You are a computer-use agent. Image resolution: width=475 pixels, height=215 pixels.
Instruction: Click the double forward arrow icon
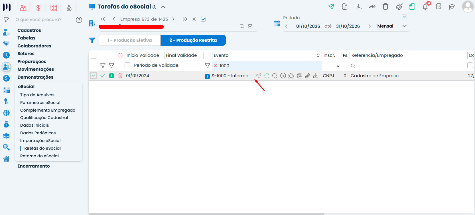click(372, 7)
